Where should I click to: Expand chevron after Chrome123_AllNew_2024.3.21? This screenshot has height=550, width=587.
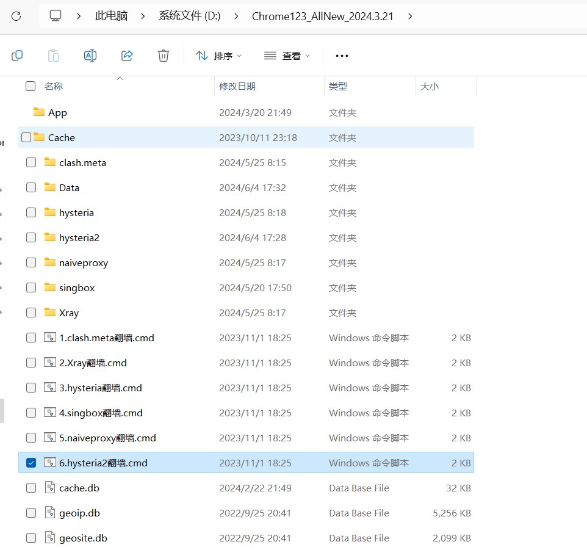[410, 16]
